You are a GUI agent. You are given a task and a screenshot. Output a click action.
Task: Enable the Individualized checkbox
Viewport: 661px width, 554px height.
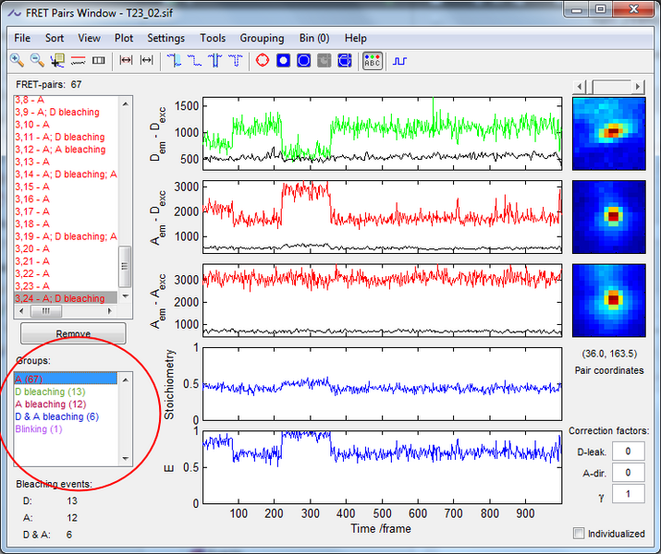[x=579, y=534]
